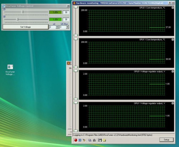The height and width of the screenshot is (147, 179).
Task: Click the 2D voltage step input field
Action: (x=66, y=12)
